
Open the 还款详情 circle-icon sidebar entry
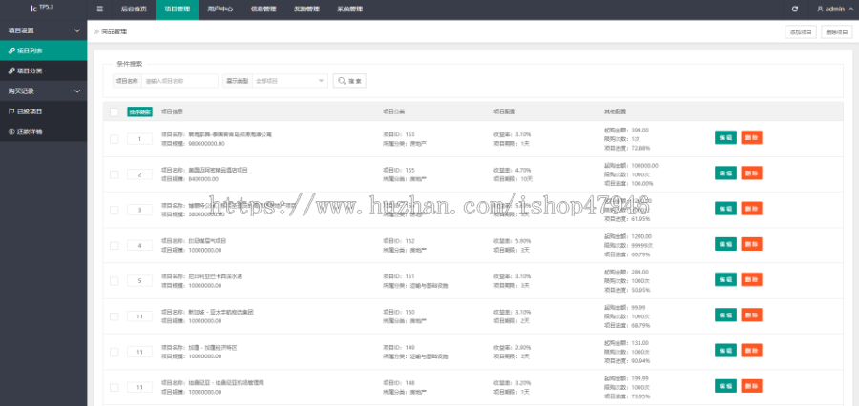coord(43,132)
